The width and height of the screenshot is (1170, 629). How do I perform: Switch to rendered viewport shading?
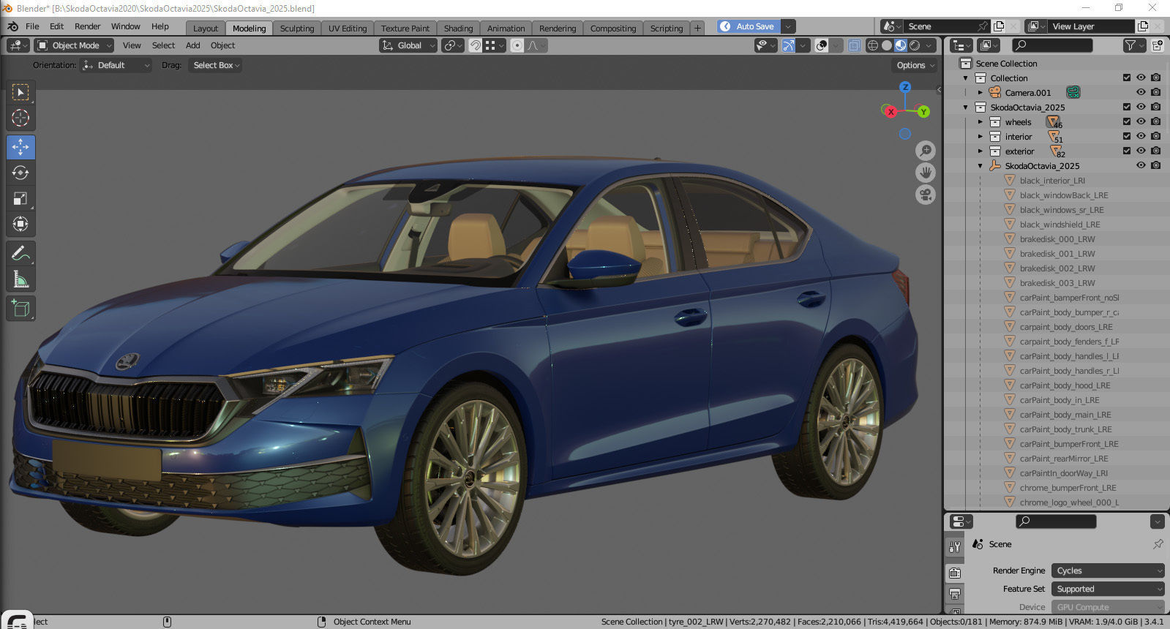pos(915,45)
